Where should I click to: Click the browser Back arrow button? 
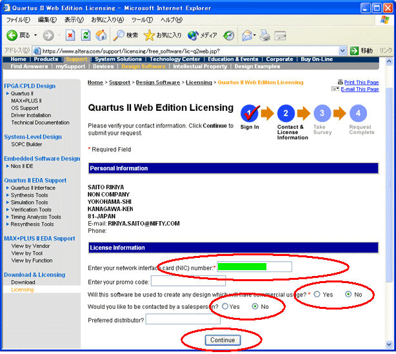(x=11, y=35)
